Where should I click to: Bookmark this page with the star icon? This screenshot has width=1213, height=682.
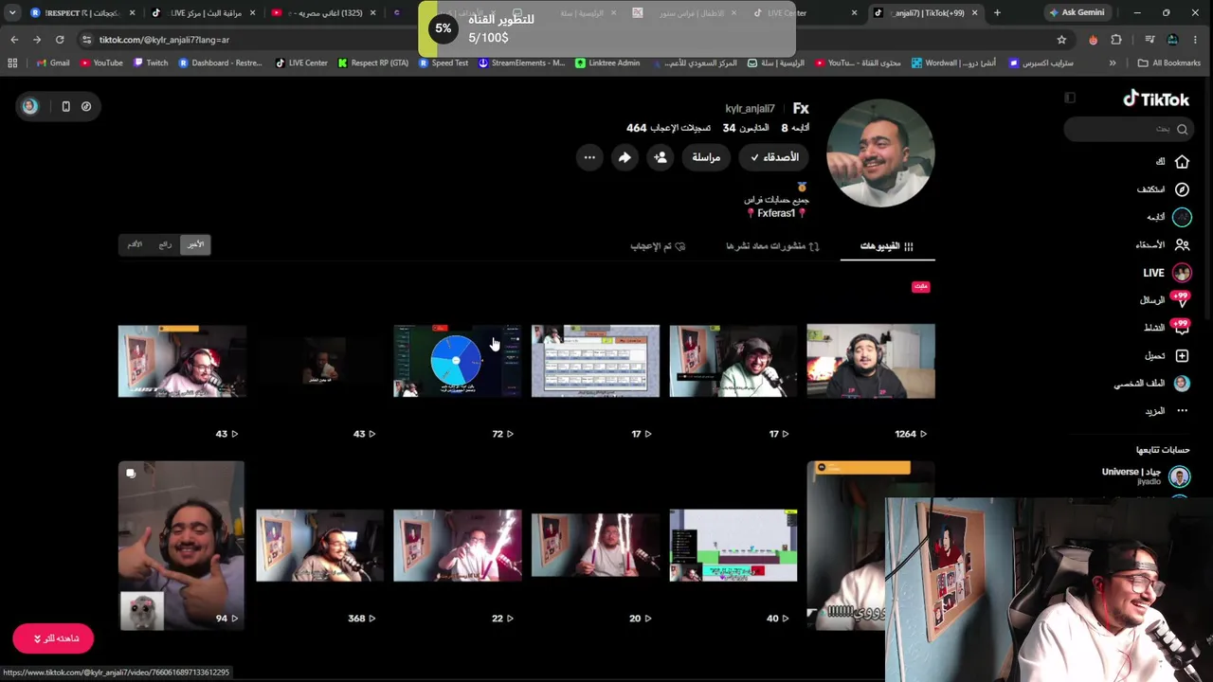[x=1061, y=40]
